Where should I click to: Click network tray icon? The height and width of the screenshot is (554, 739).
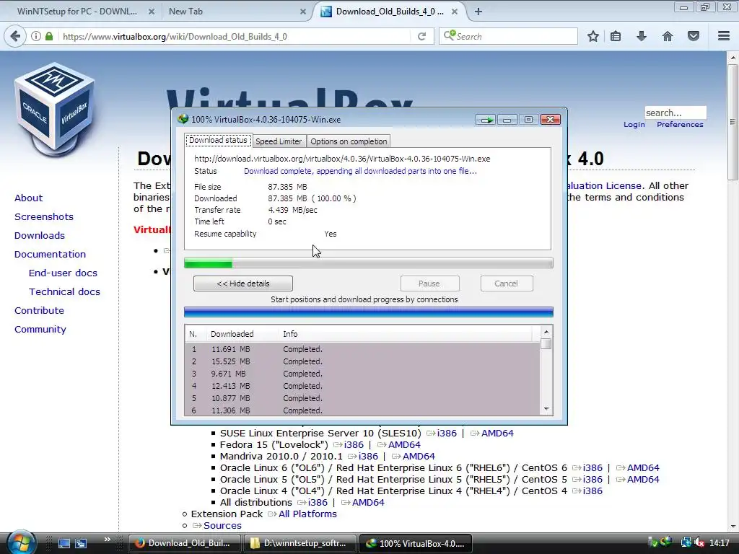[686, 543]
